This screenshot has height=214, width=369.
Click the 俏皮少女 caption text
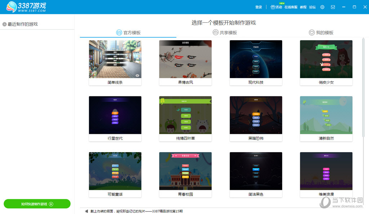coord(326,82)
